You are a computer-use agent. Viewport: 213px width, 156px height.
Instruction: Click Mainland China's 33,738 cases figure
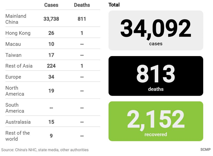[51, 19]
